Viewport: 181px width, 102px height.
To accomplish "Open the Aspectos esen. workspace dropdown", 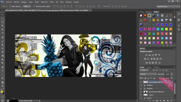I will tap(168, 7).
